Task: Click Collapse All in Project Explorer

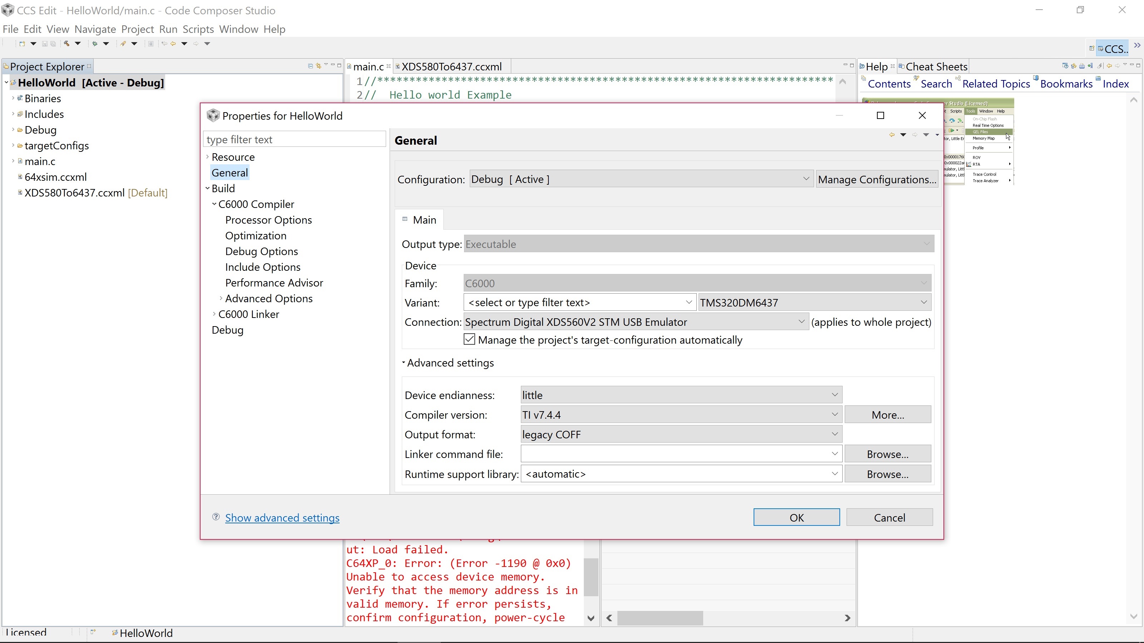Action: 310,66
